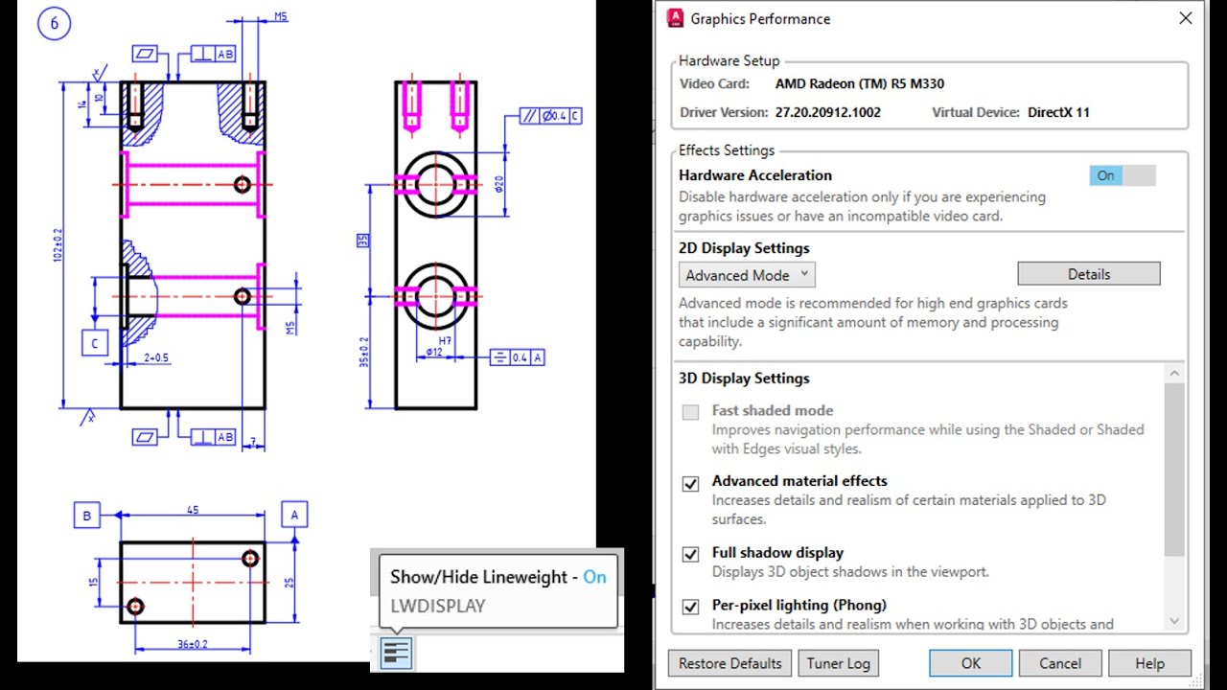Click the LWDISPLAY tooltip text
The width and height of the screenshot is (1227, 690).
[437, 606]
